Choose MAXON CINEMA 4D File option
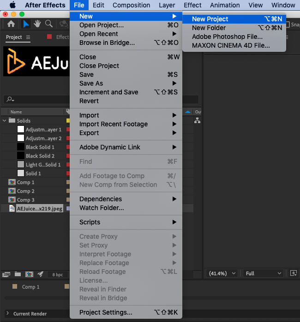This screenshot has height=322, width=300. 234,46
